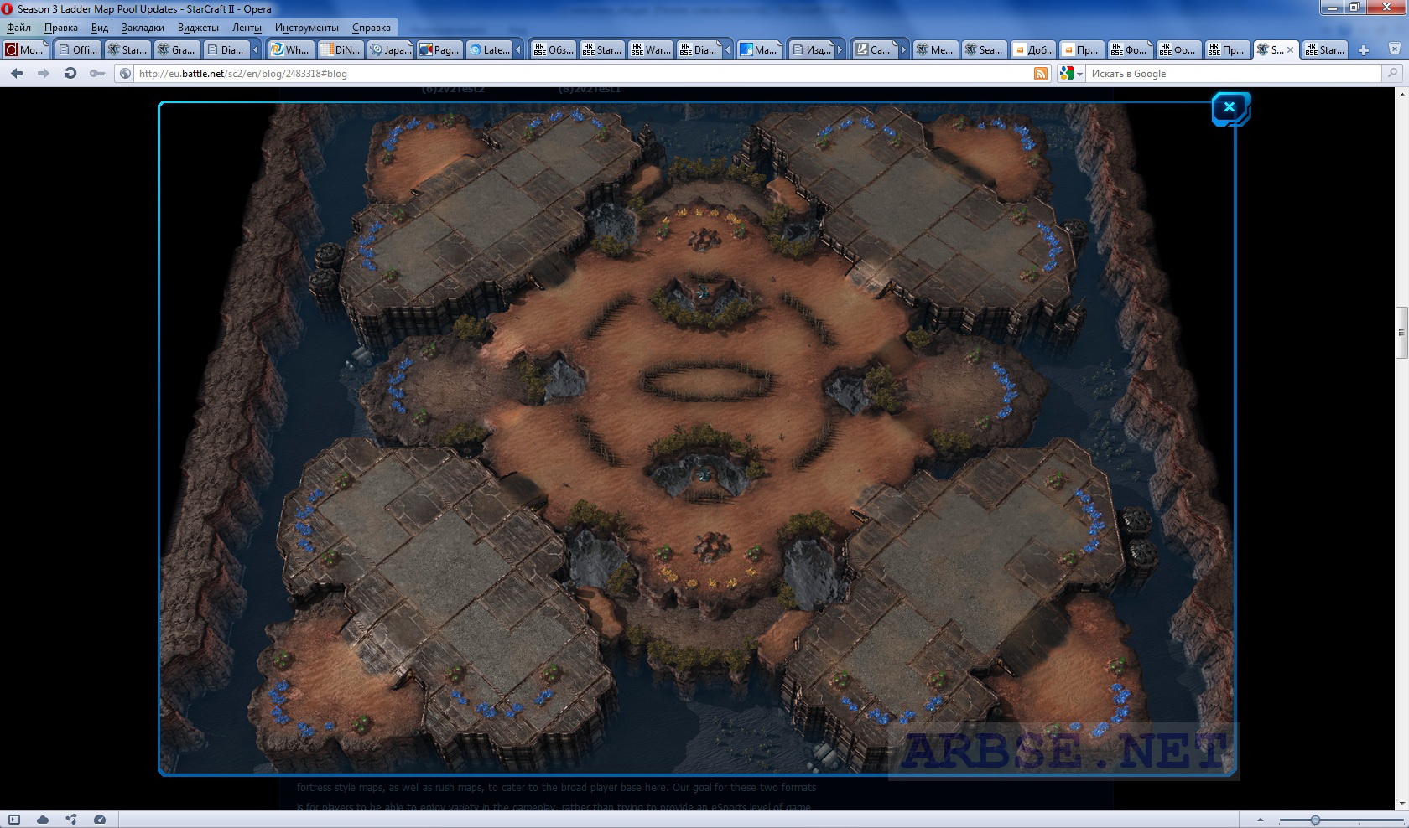Switch to the 'Japa...' tab
This screenshot has width=1409, height=828.
(389, 49)
